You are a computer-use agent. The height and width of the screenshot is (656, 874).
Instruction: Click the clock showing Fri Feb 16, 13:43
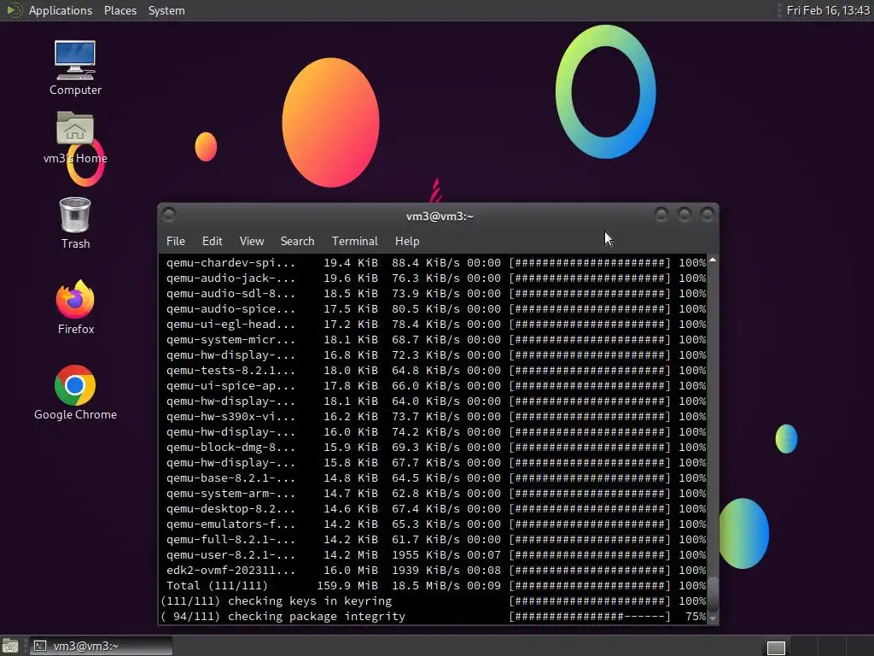(828, 10)
